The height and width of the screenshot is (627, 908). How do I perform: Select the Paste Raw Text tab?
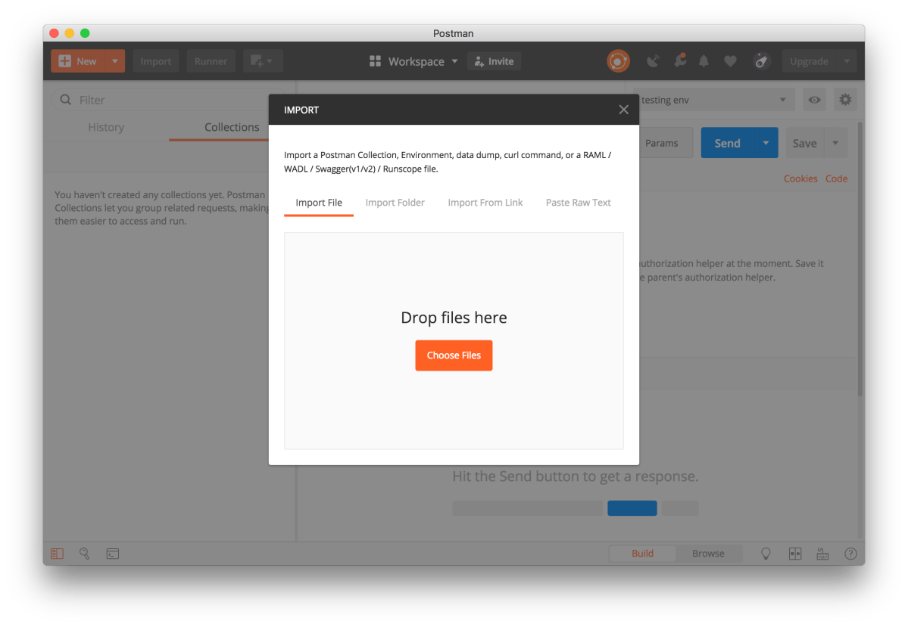tap(578, 203)
